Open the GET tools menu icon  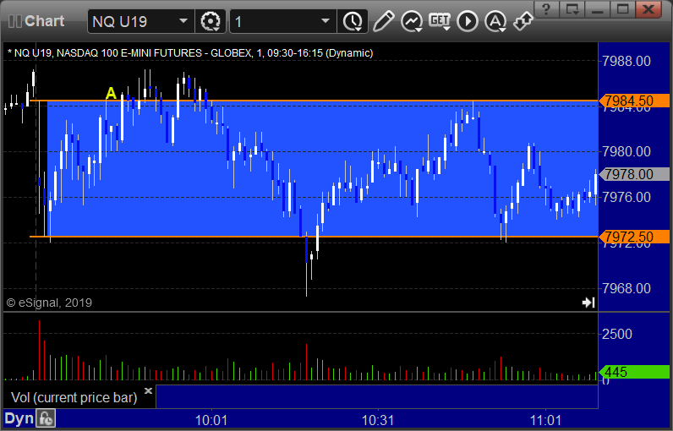(x=440, y=21)
